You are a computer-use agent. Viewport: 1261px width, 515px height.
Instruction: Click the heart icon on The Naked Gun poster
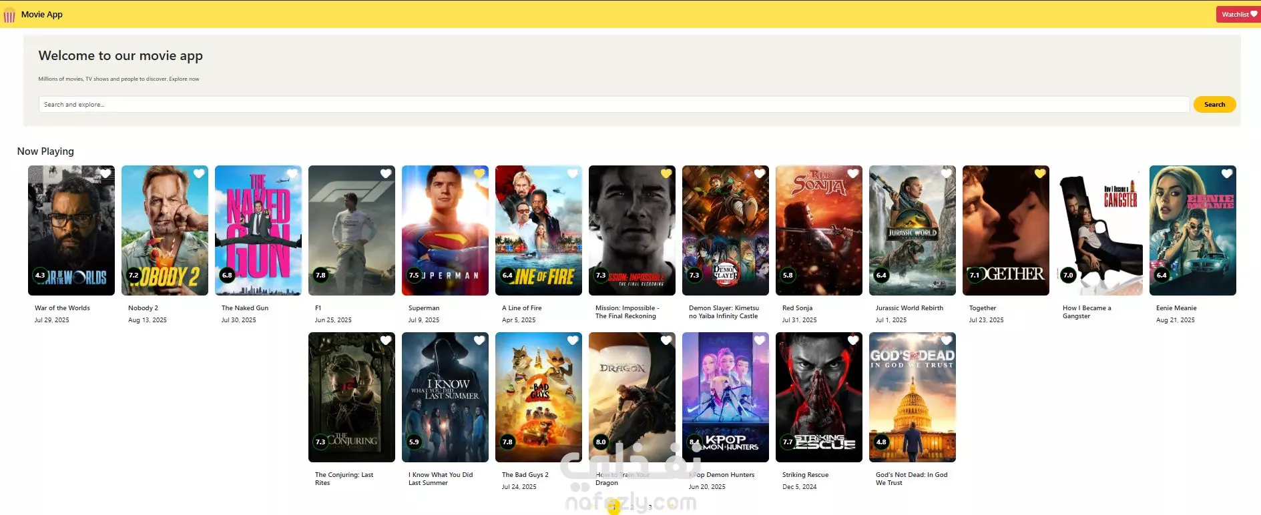[292, 173]
